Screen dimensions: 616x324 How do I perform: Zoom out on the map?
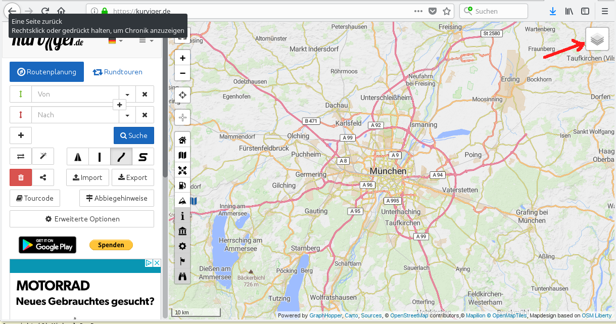click(182, 73)
